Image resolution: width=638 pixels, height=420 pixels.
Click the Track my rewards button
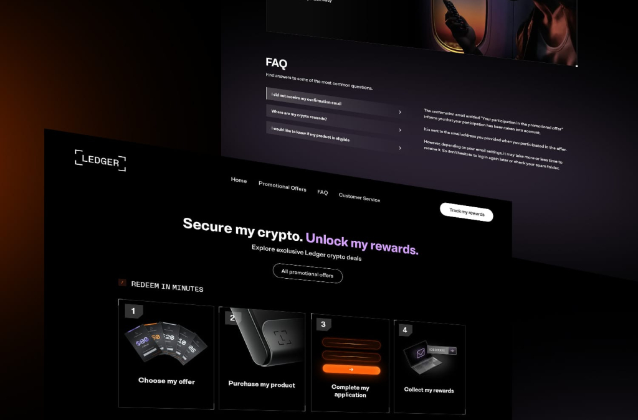click(x=466, y=212)
